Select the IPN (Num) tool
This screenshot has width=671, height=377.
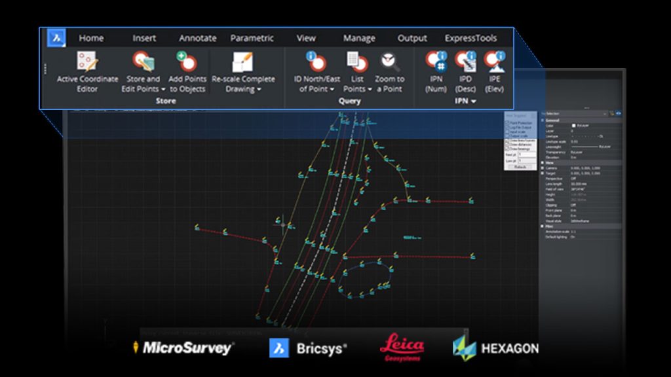[x=436, y=61]
